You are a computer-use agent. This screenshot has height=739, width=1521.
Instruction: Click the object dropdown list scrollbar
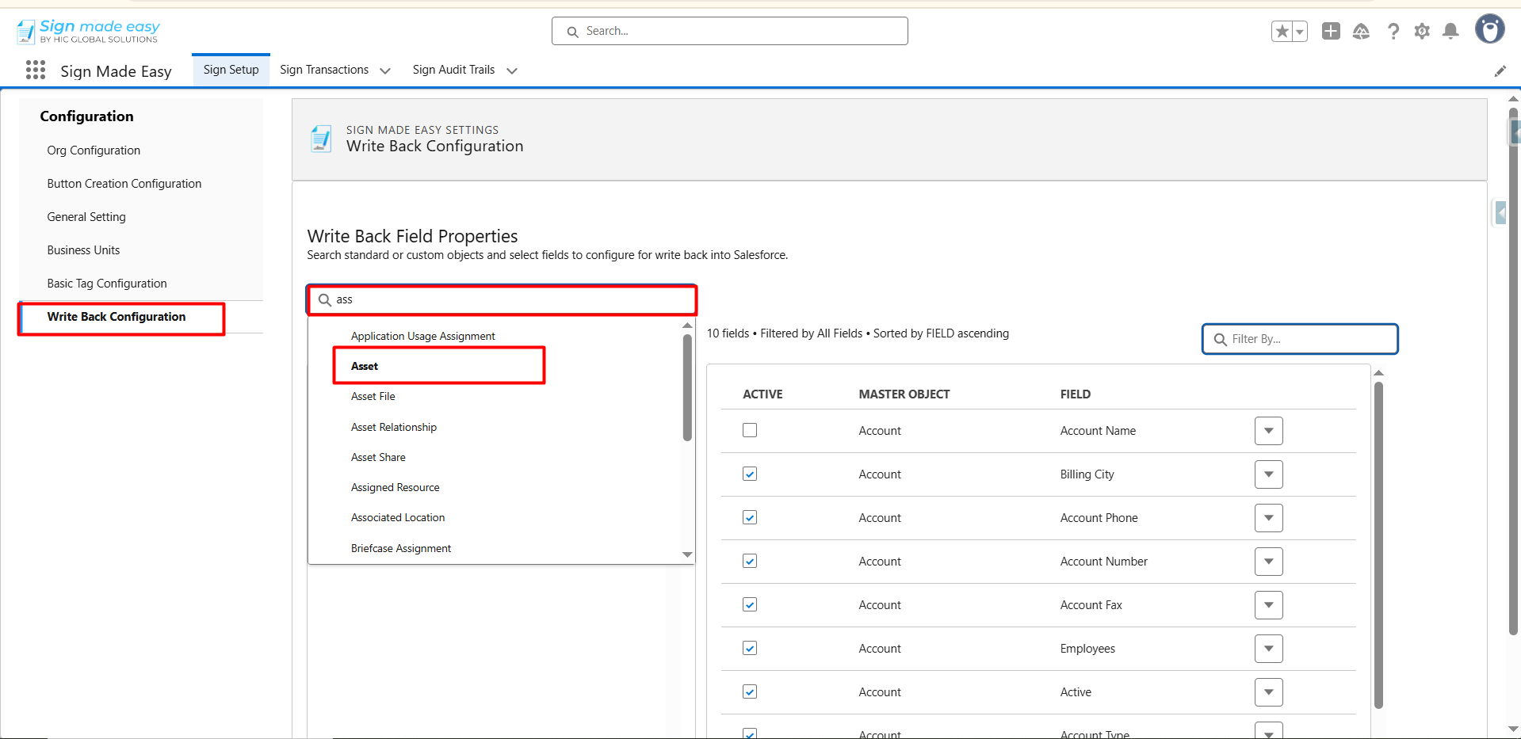(x=687, y=388)
